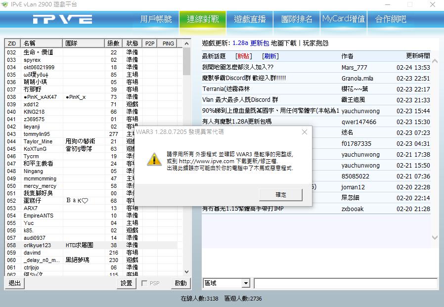Click the author name zxbooak
The image size is (444, 307).
353,209
